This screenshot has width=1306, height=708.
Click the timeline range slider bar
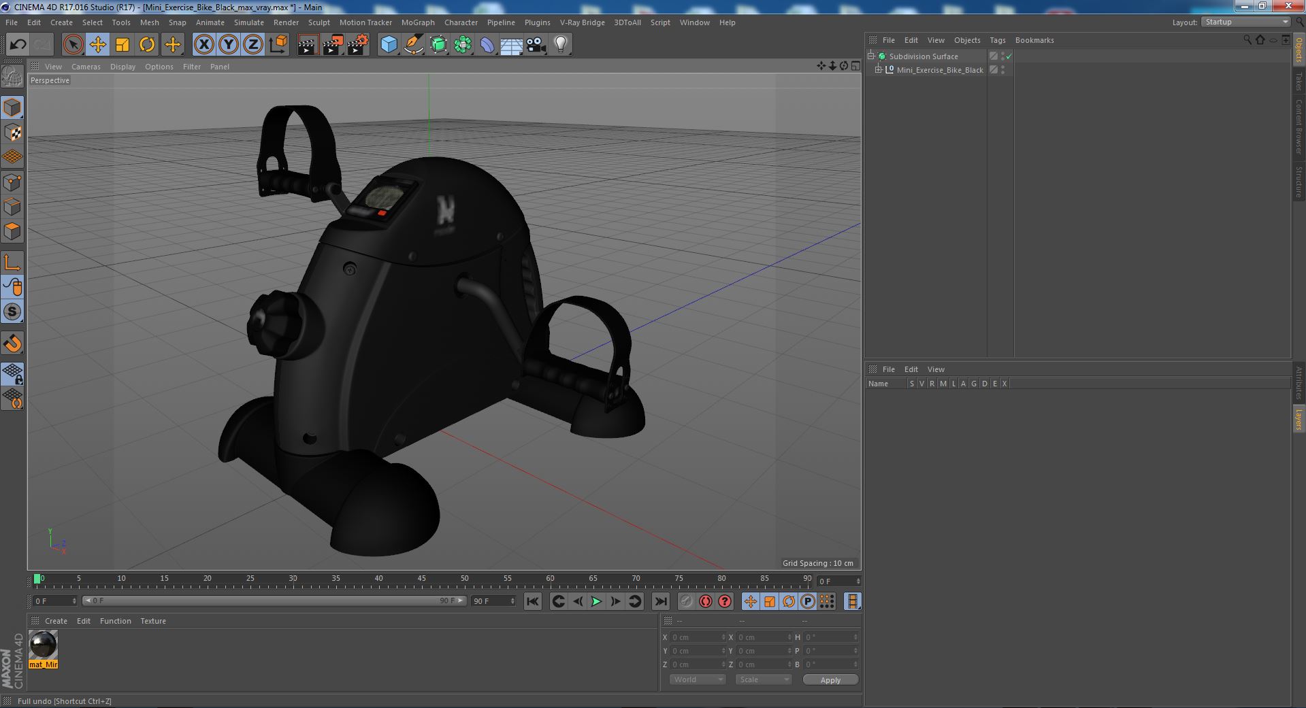click(x=274, y=601)
